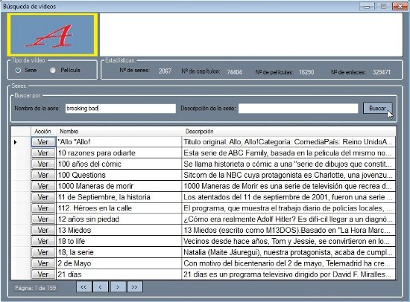
Task: Select the 10 razones para odiarte cell
Action: 119,153
